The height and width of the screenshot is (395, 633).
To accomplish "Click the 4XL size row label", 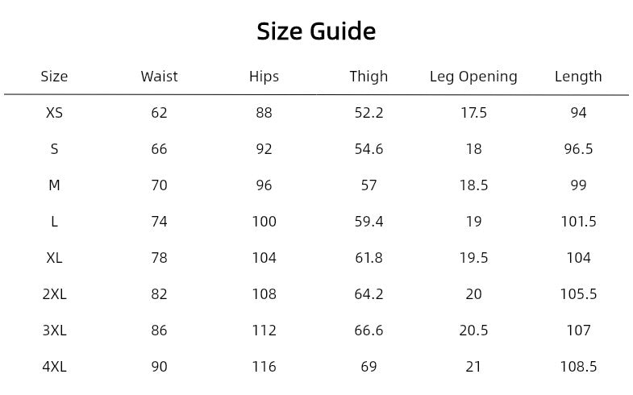I will [54, 367].
